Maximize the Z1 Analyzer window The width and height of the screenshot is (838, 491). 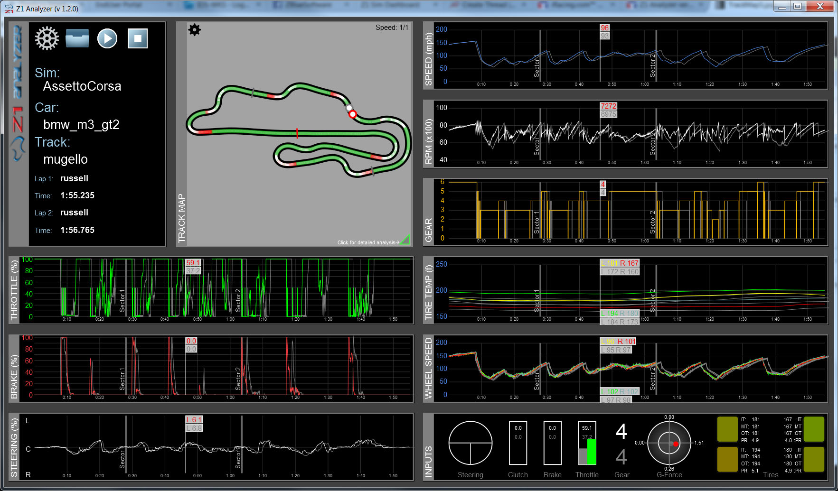point(798,7)
